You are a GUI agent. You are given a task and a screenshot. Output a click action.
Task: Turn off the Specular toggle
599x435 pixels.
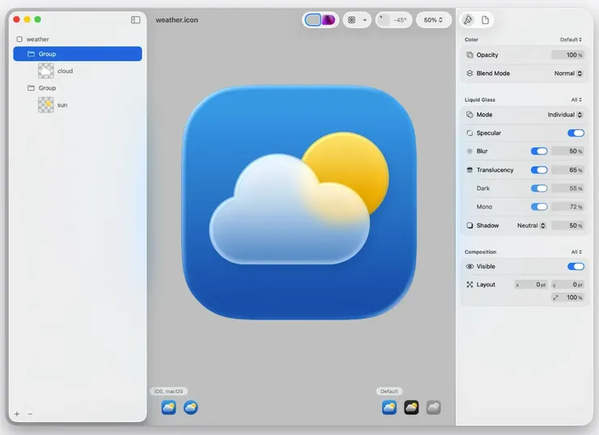point(576,133)
